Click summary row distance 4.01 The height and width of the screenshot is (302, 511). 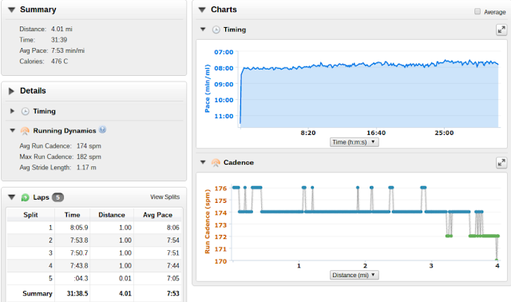(x=125, y=293)
